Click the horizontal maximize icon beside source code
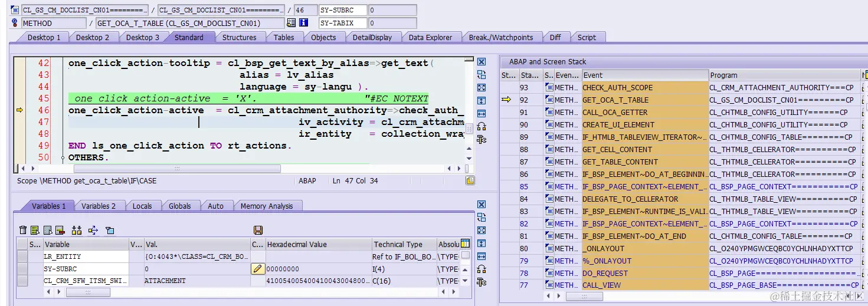The width and height of the screenshot is (868, 306). [482, 113]
